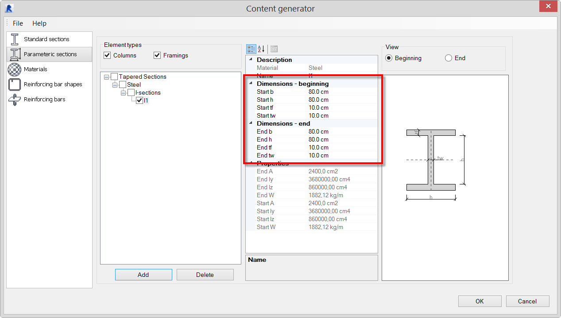Open the File menu
561x318 pixels.
click(x=18, y=23)
